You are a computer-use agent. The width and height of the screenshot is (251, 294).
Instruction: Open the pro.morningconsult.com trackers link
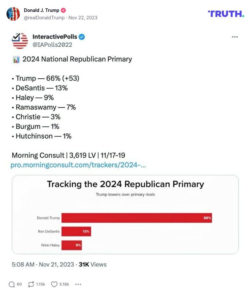pyautogui.click(x=78, y=165)
